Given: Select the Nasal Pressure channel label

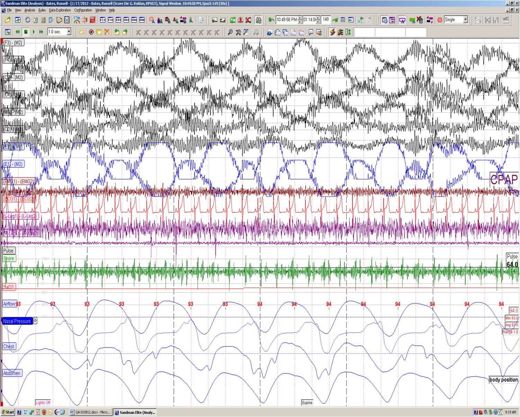Looking at the screenshot, I should pyautogui.click(x=17, y=321).
